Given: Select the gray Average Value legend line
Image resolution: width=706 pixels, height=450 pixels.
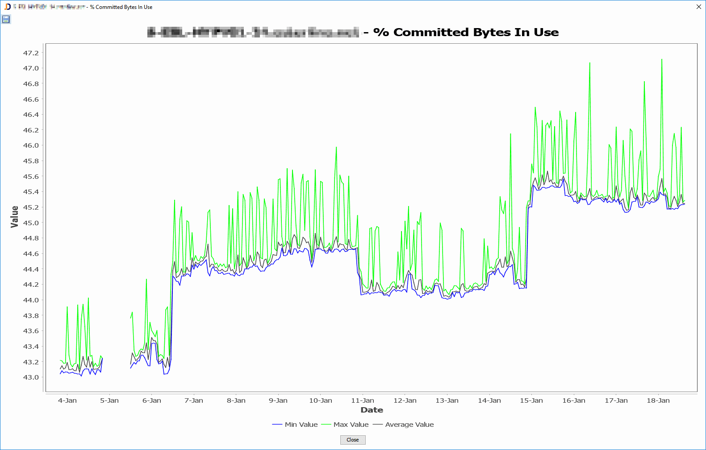Looking at the screenshot, I should (378, 425).
